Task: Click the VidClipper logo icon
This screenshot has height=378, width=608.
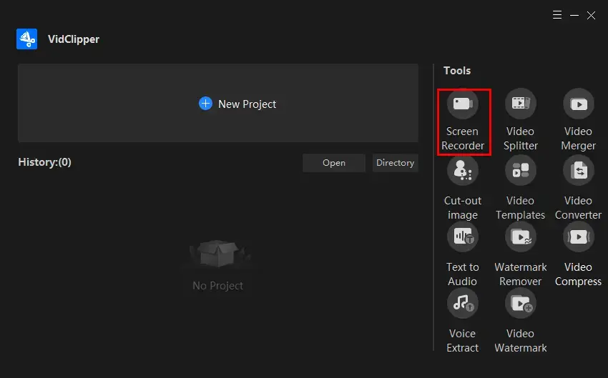Action: coord(27,39)
